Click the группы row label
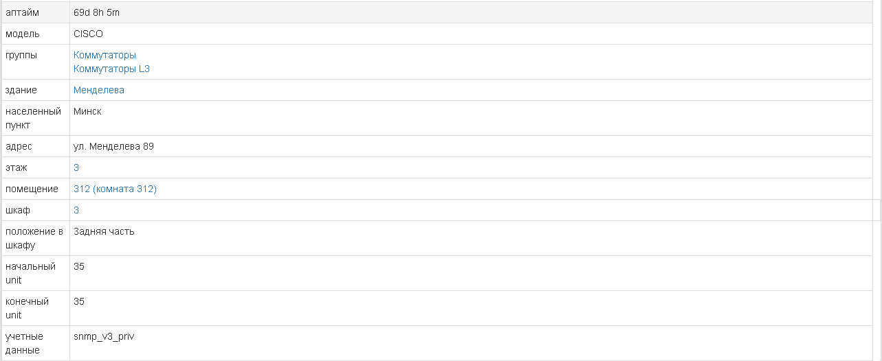 [x=21, y=55]
